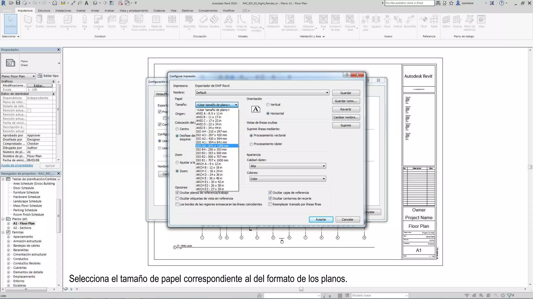Image resolution: width=533 pixels, height=299 pixels.
Task: Open the Componente tool
Action: tap(68, 22)
